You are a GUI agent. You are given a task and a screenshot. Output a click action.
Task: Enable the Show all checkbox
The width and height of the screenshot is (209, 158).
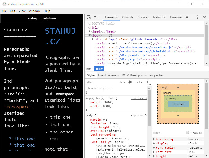click(187, 133)
